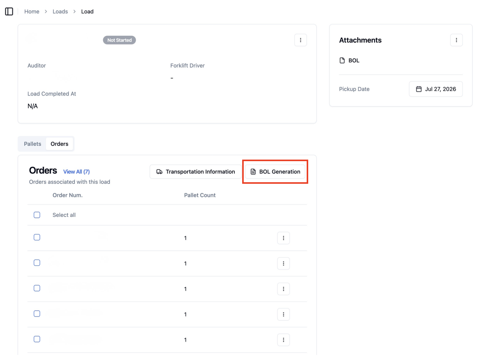Screen dimensions: 480x357
Task: Toggle the sidebar panel icon
Action: (9, 11)
